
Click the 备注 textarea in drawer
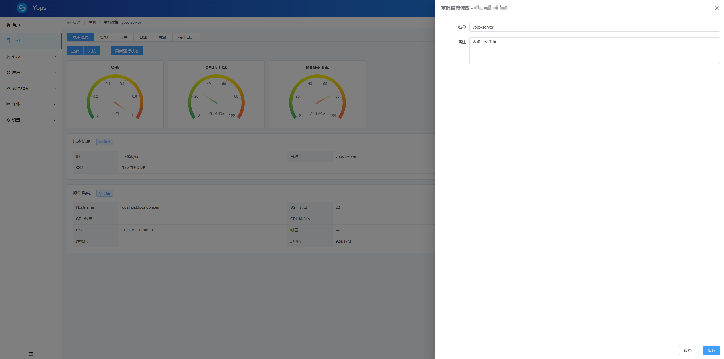594,51
